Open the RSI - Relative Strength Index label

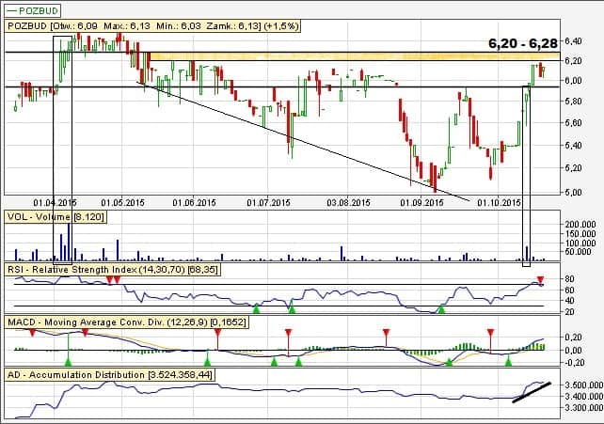[x=113, y=270]
